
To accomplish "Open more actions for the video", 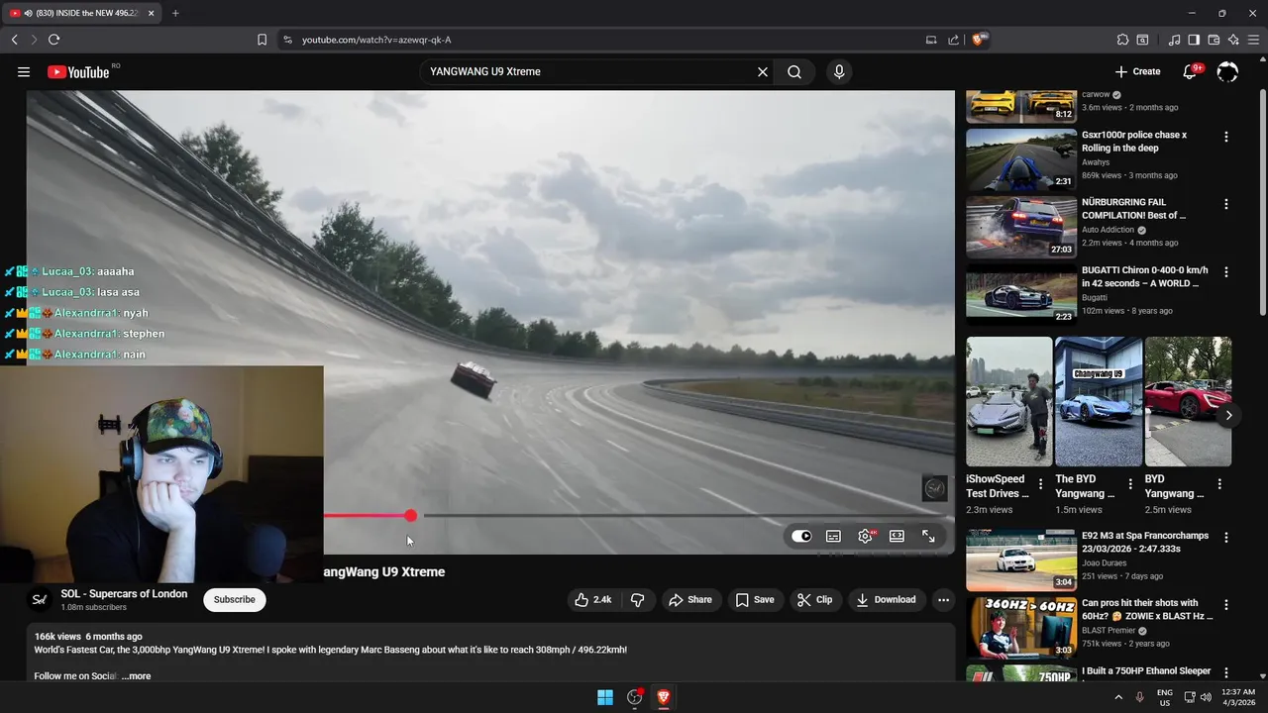I will coord(943,599).
